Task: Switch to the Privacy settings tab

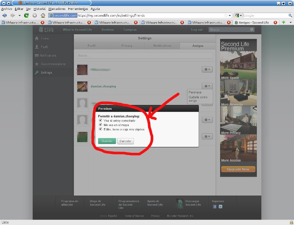Action: pos(127,46)
